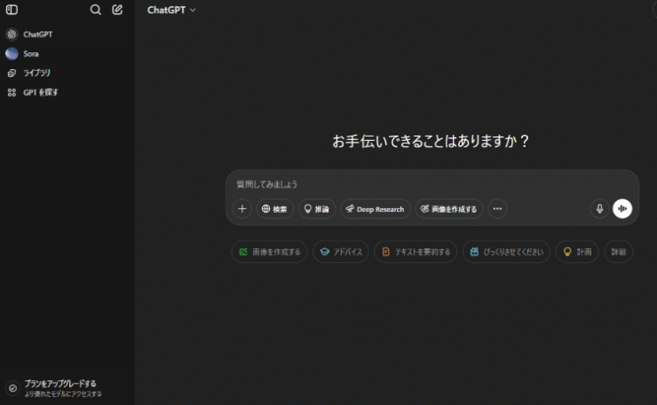
Task: Show more suggestions with 詳細 chip
Action: click(x=619, y=252)
